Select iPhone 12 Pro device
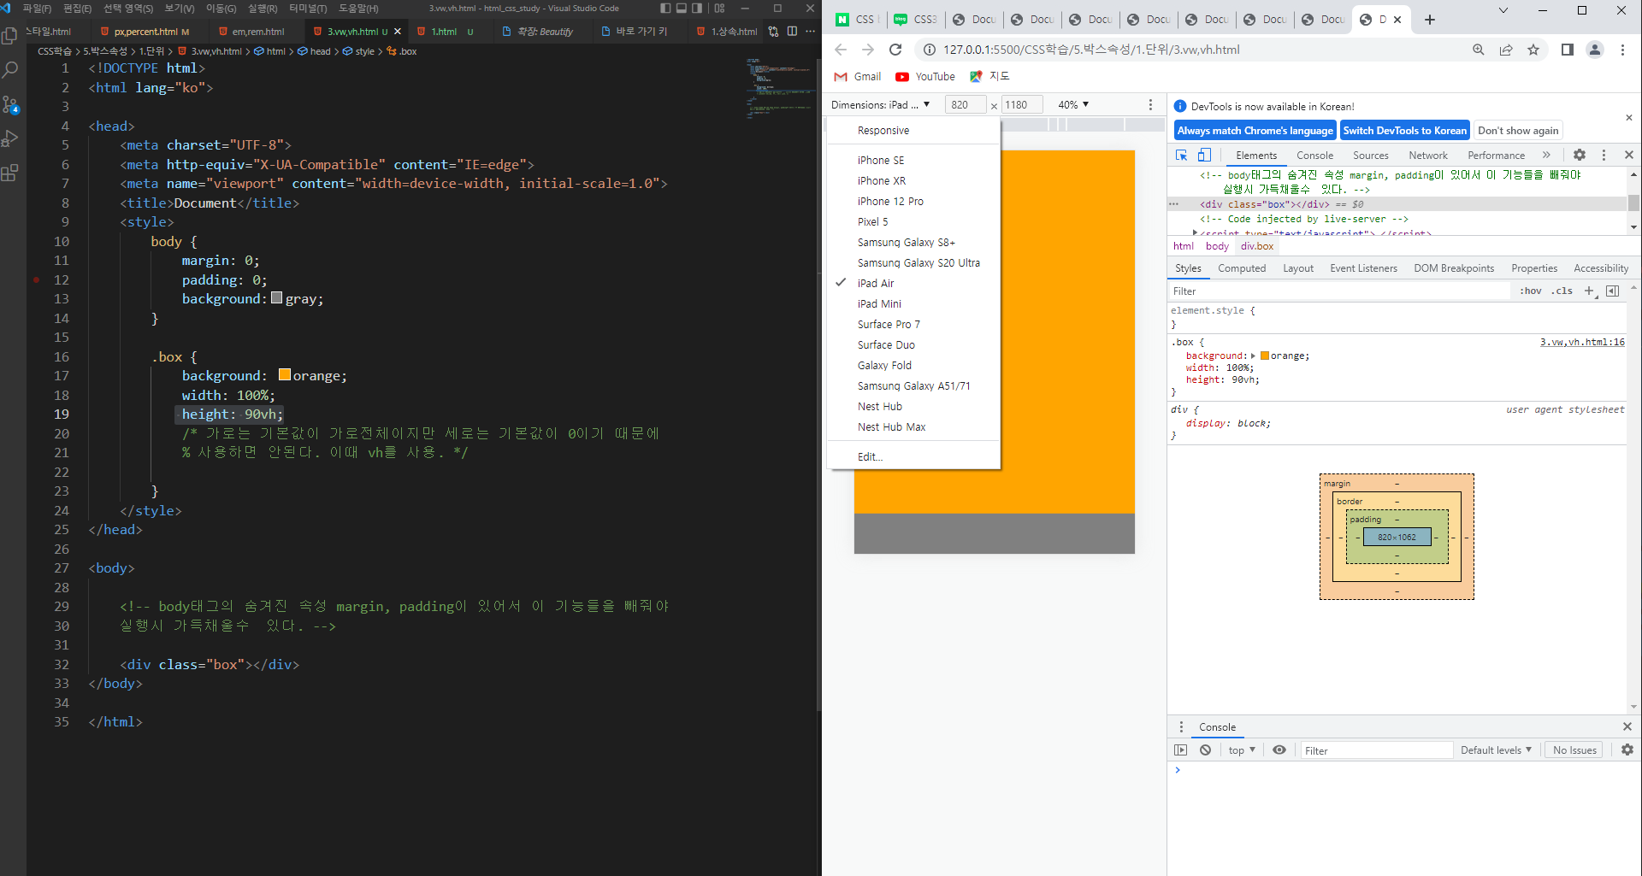Viewport: 1642px width, 876px height. [890, 201]
